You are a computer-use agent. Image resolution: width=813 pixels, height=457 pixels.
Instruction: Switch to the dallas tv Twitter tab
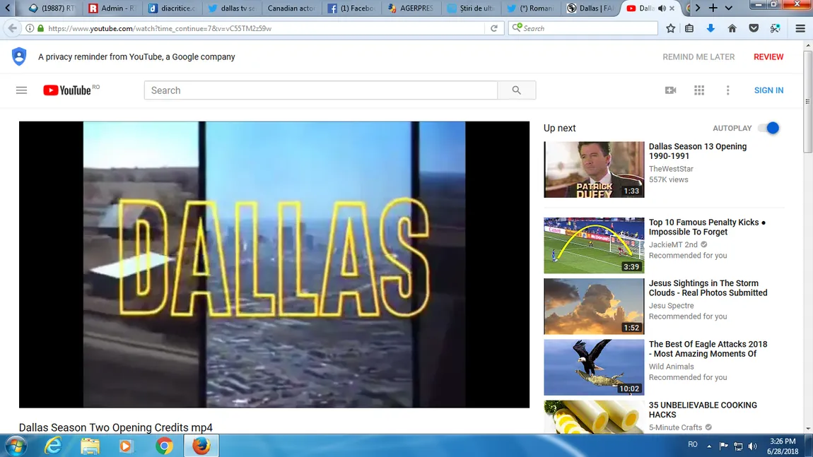233,8
